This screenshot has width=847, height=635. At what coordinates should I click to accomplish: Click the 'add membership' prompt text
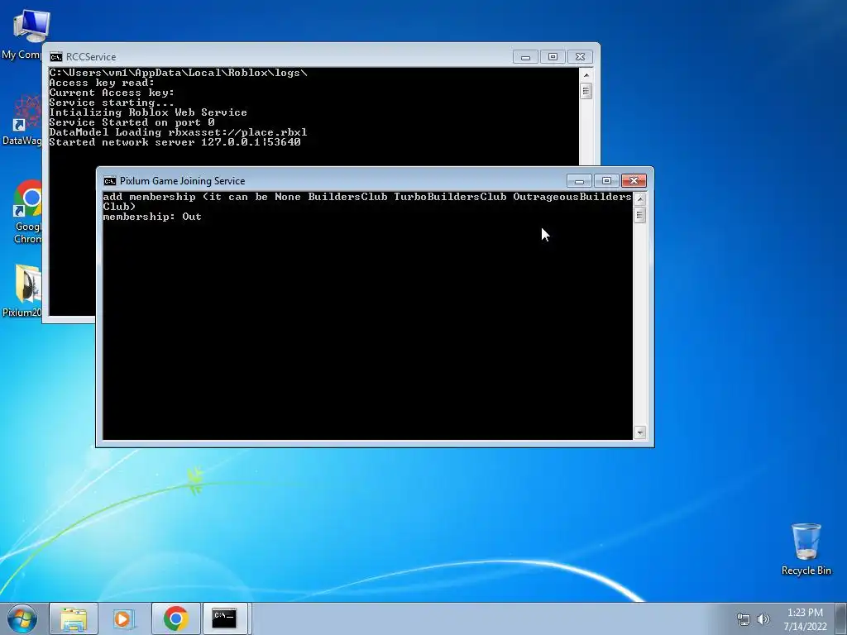[366, 202]
